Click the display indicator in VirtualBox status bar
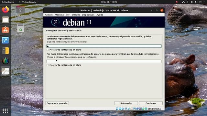The image size is (207, 116). point(135,109)
